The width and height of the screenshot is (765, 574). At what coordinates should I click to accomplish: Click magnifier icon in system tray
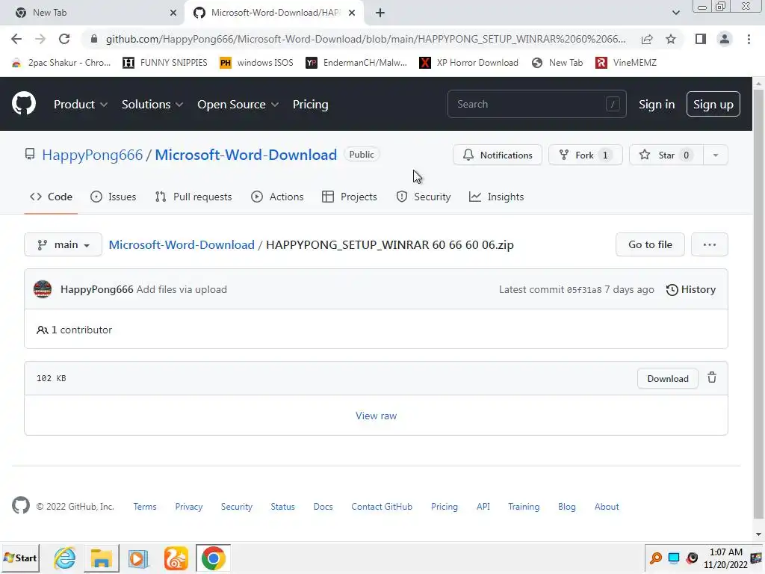(656, 558)
